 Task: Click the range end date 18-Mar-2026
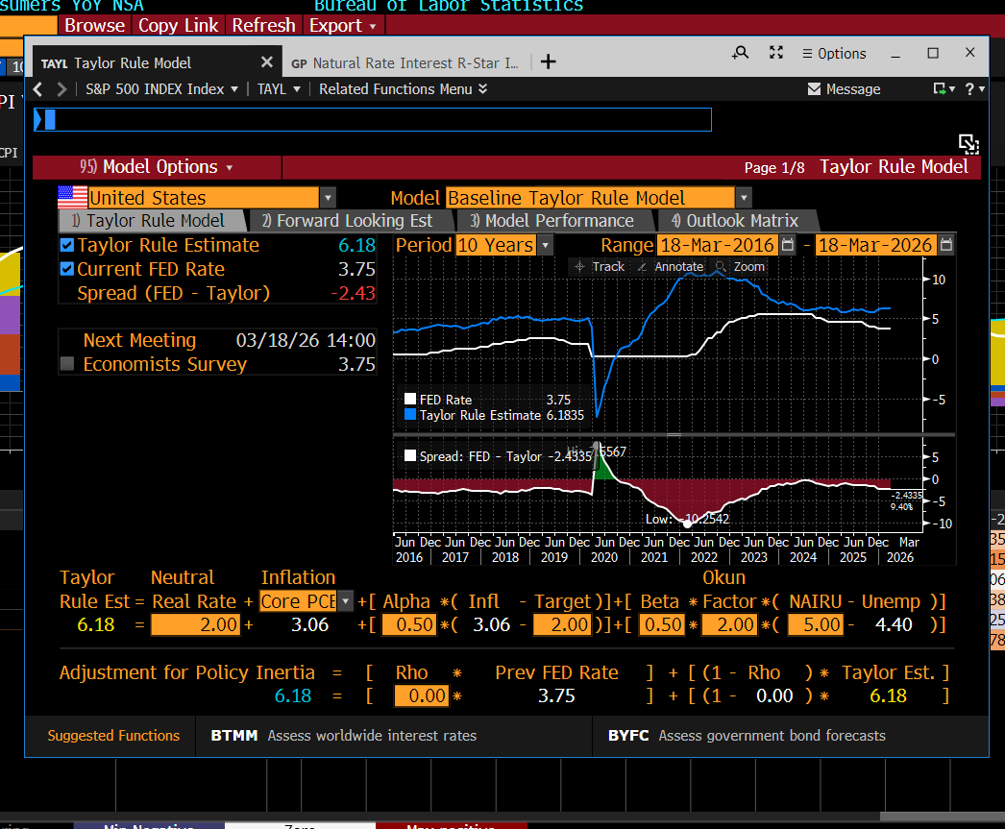(875, 245)
